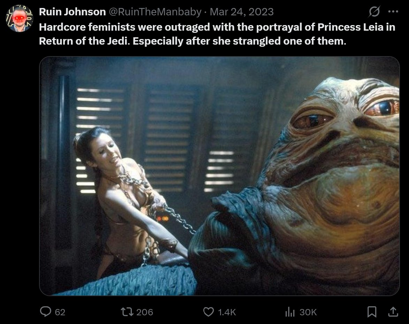Click the reply speech bubble icon
The width and height of the screenshot is (409, 324).
(x=46, y=311)
